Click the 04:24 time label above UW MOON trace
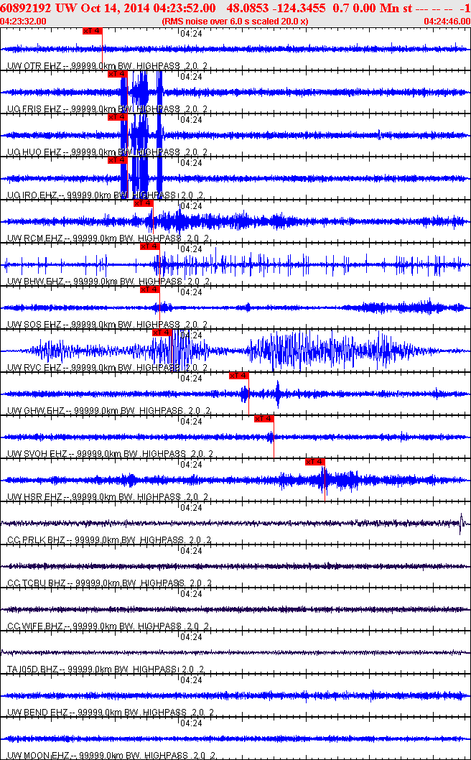 coord(191,723)
